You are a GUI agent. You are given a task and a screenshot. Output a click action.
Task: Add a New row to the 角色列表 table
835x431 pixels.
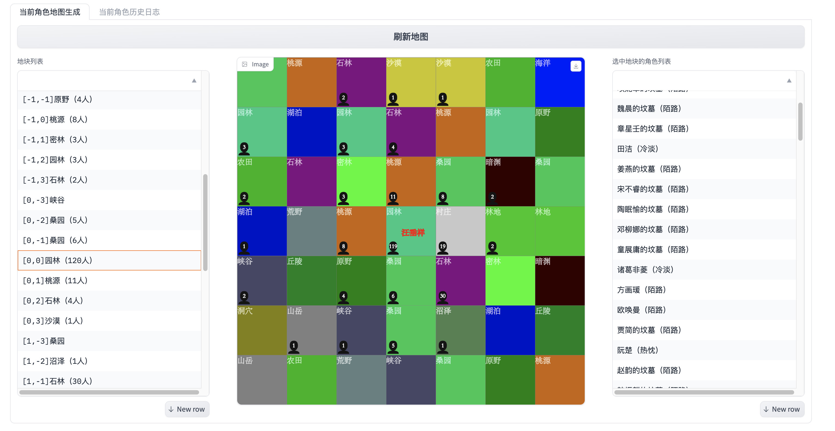click(782, 409)
